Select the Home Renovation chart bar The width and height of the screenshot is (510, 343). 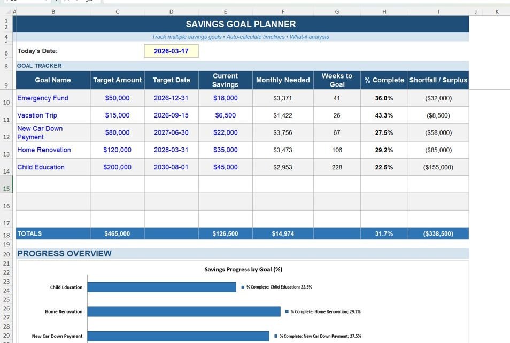pyautogui.click(x=184, y=311)
